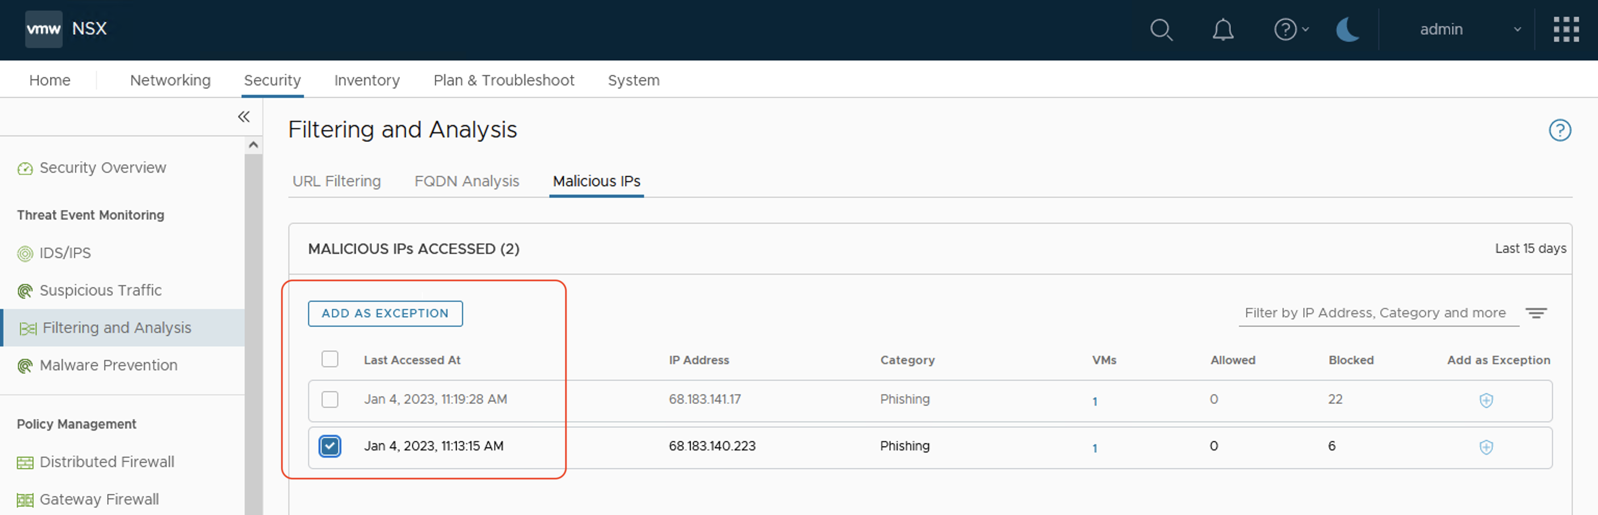Open the applications grid icon
Image resolution: width=1598 pixels, height=515 pixels.
coord(1566,29)
